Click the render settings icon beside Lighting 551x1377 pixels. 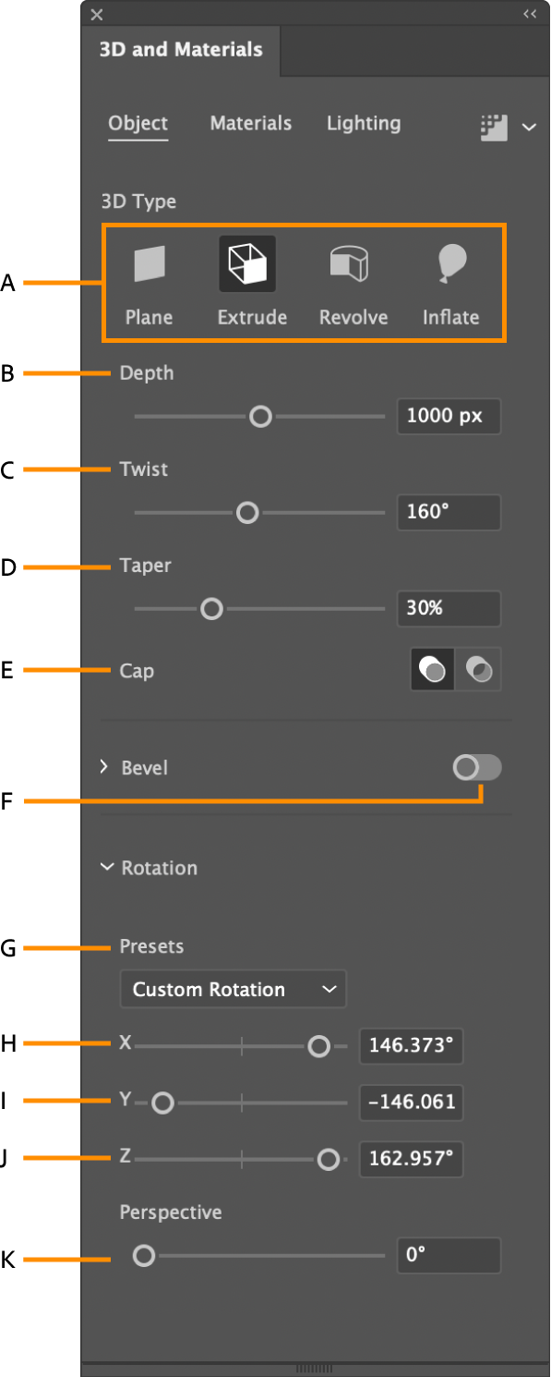495,128
